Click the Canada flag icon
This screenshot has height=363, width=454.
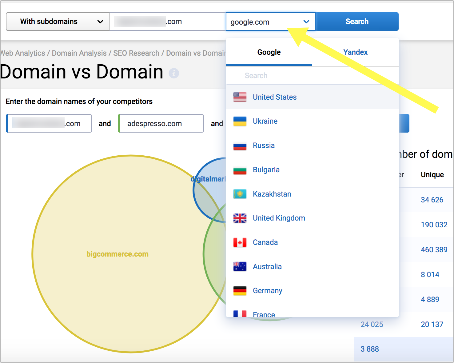[240, 242]
